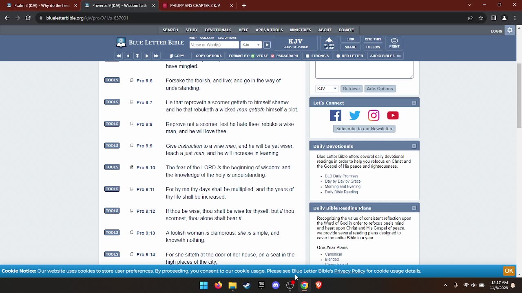522x293 pixels.
Task: Toggle the STRONG'S checkbox
Action: click(x=317, y=56)
